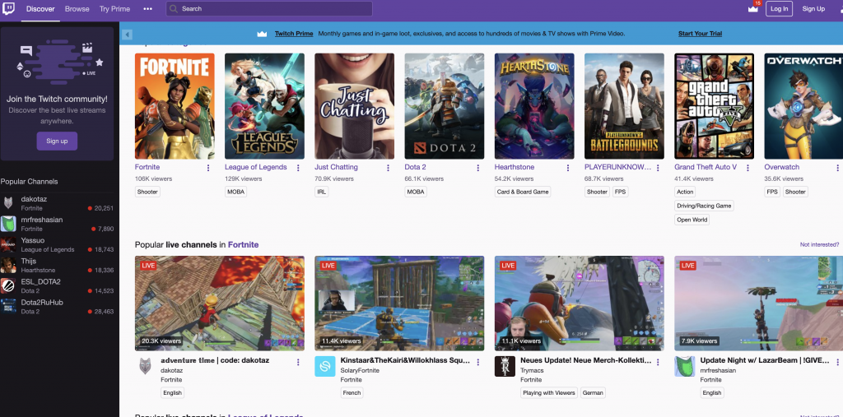Click the Action tag under GTA V
The image size is (843, 417).
tap(685, 192)
